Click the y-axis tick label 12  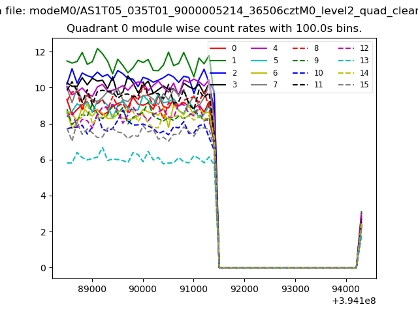(41, 52)
